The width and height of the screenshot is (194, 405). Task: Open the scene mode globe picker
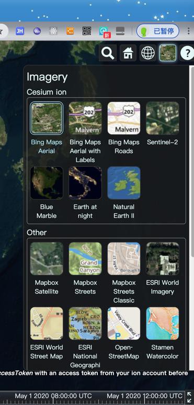pyautogui.click(x=148, y=53)
